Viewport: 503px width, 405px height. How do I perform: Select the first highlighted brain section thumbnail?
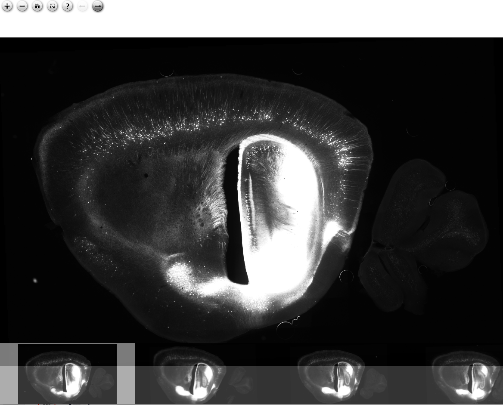[x=67, y=374]
